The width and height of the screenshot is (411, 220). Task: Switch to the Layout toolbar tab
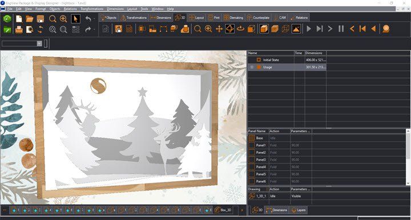[196, 18]
